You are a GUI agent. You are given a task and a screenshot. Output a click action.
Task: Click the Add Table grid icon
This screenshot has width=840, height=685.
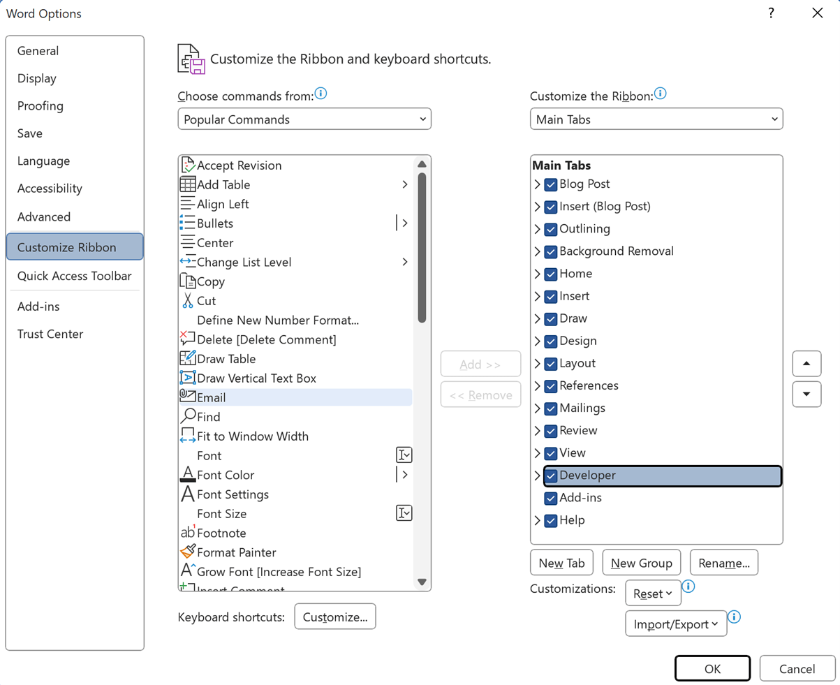pyautogui.click(x=187, y=185)
